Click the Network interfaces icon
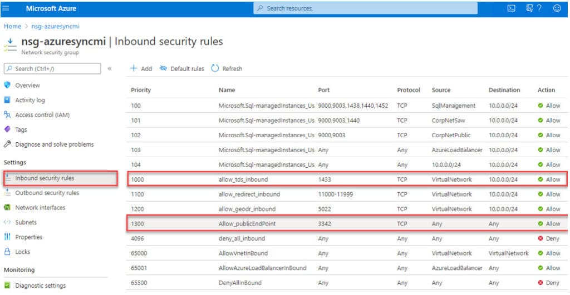 tap(7, 207)
